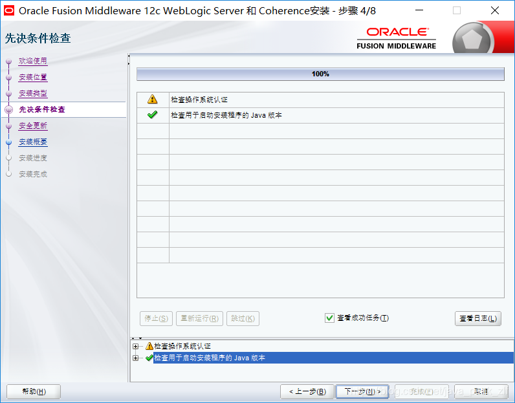515x403 pixels.
Task: Select the 检查操作系统认证 table row text
Action: 199,100
